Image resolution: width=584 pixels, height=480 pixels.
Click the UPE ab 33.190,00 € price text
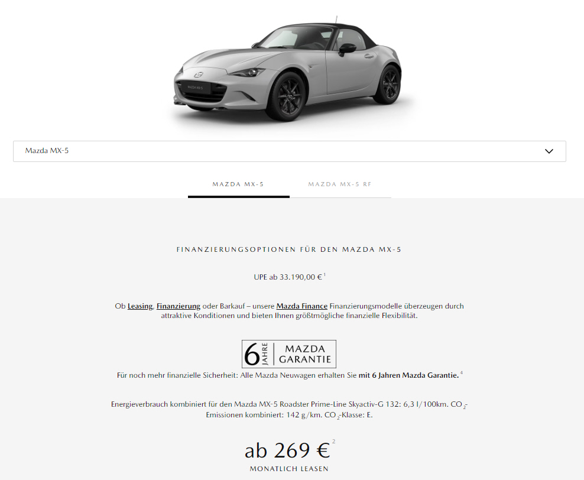click(x=288, y=277)
